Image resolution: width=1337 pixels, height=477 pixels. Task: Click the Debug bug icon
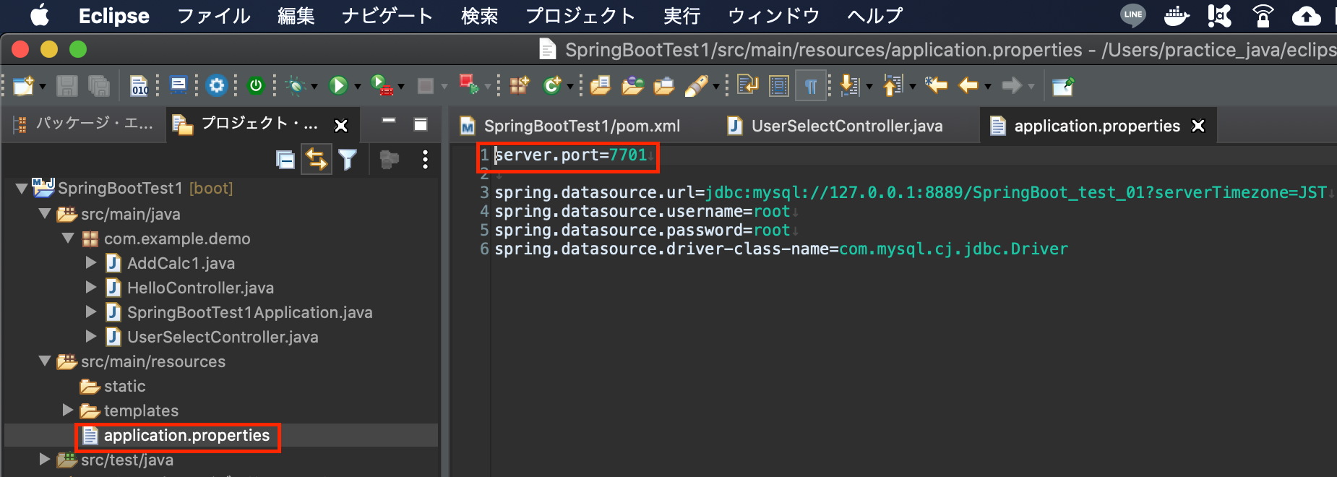[295, 86]
